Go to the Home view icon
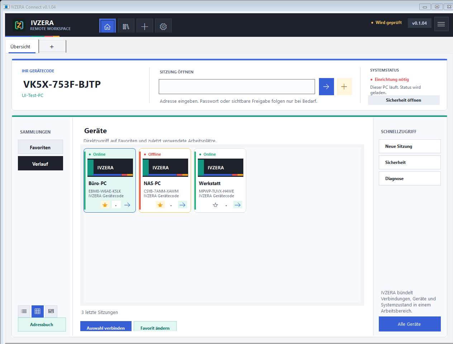 pyautogui.click(x=107, y=26)
